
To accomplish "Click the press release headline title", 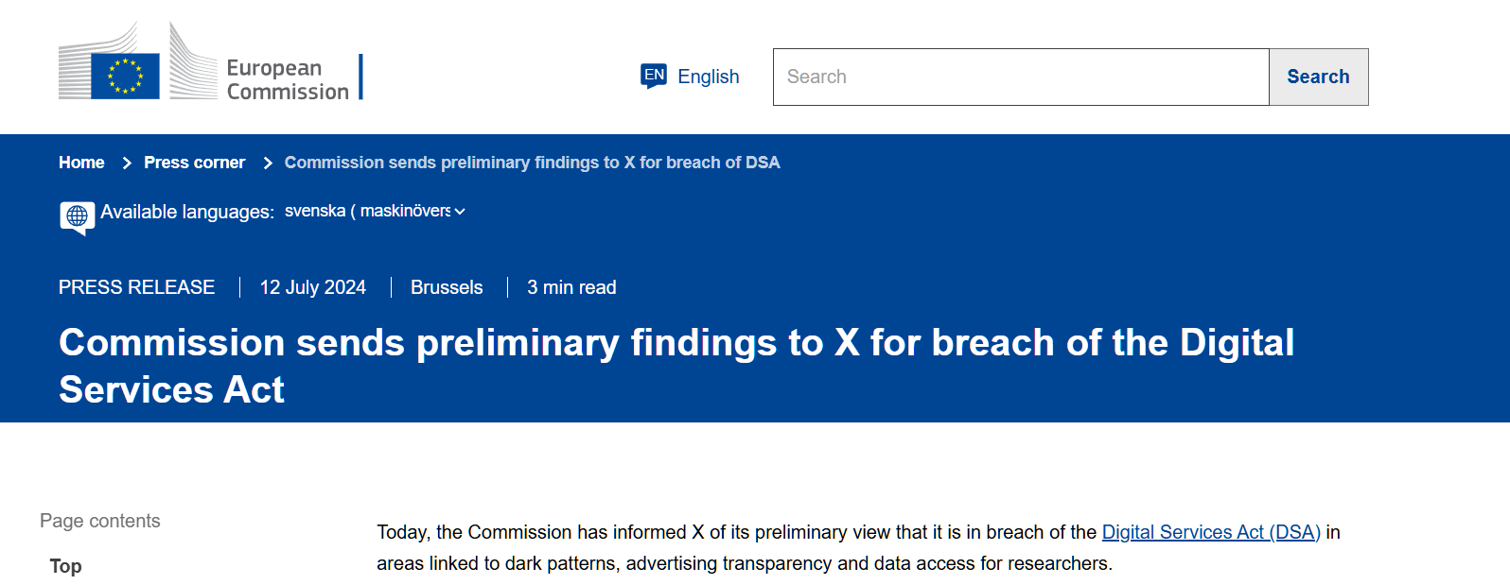I will (x=676, y=366).
